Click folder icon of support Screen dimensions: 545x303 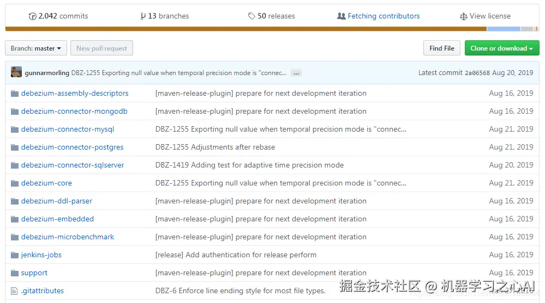15,273
